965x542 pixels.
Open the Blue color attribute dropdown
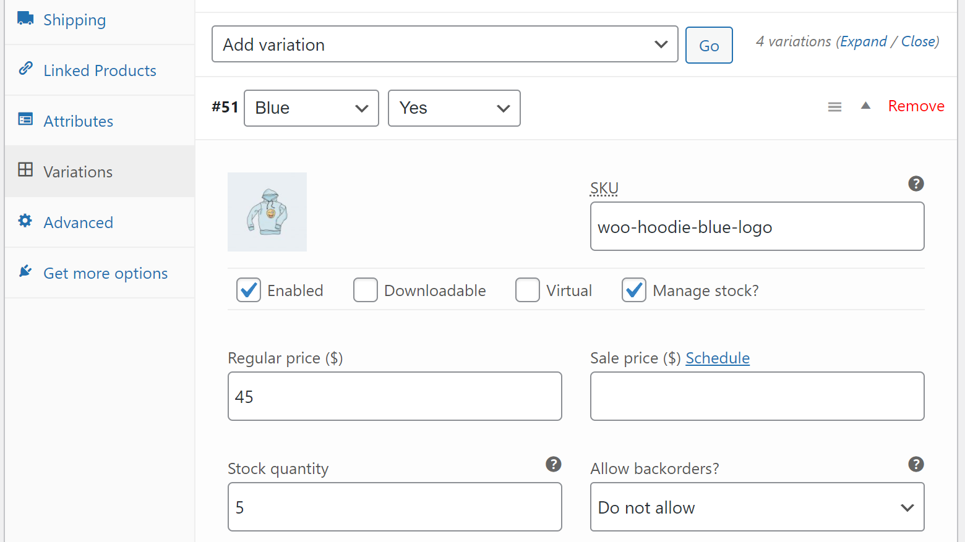pos(311,108)
